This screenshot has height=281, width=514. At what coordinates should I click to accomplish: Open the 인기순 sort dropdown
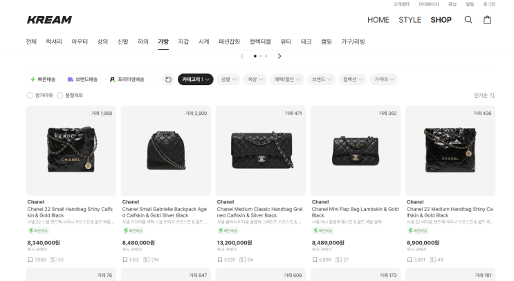(484, 96)
